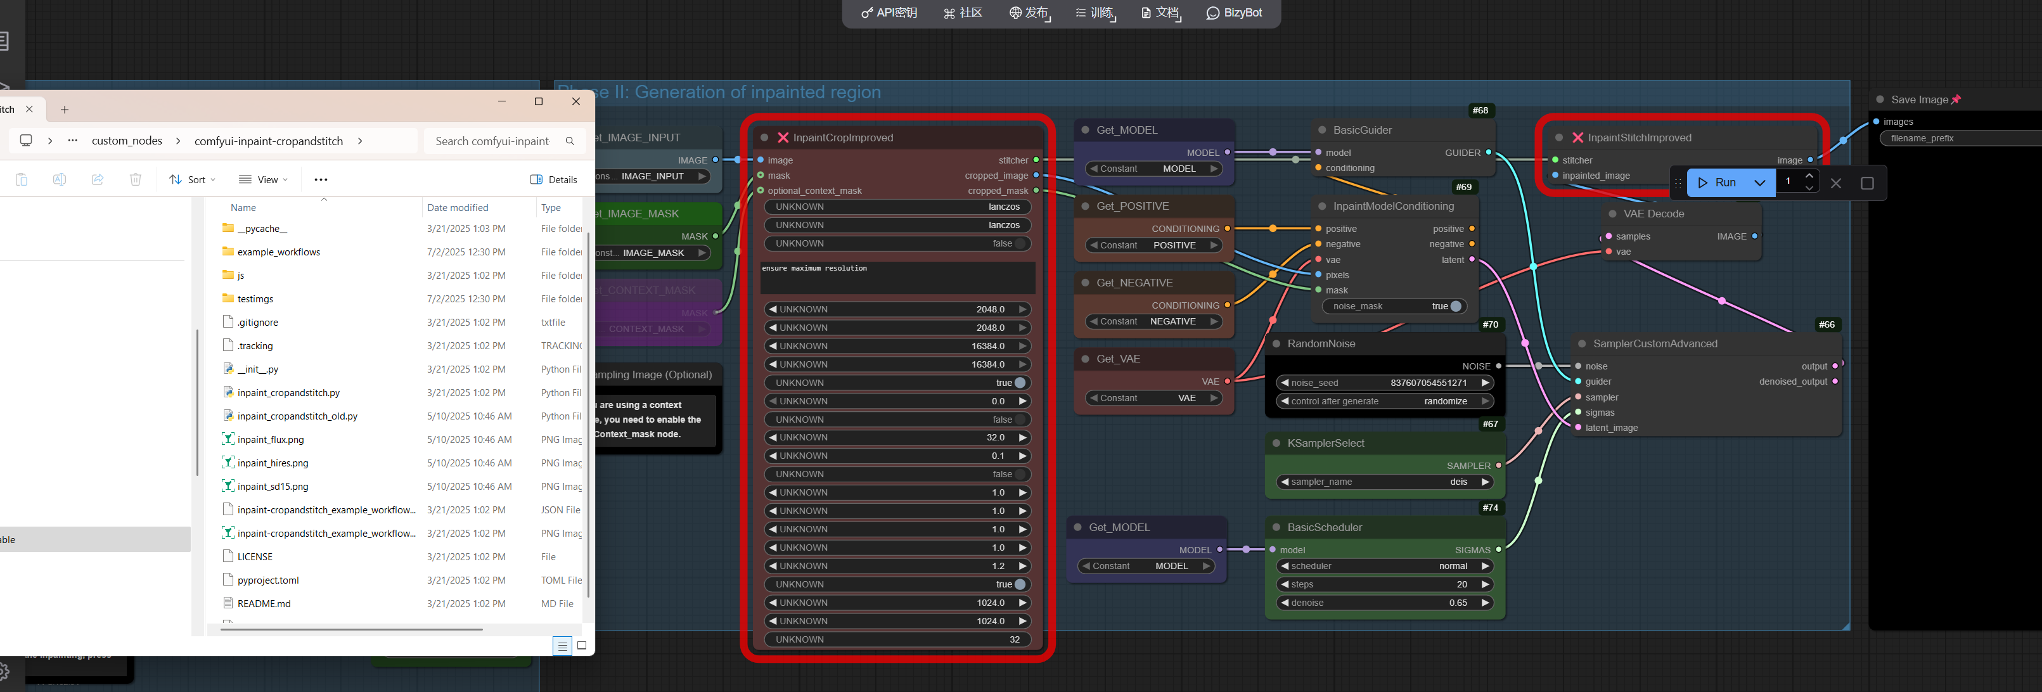Open the API密钥 menu item

point(889,13)
